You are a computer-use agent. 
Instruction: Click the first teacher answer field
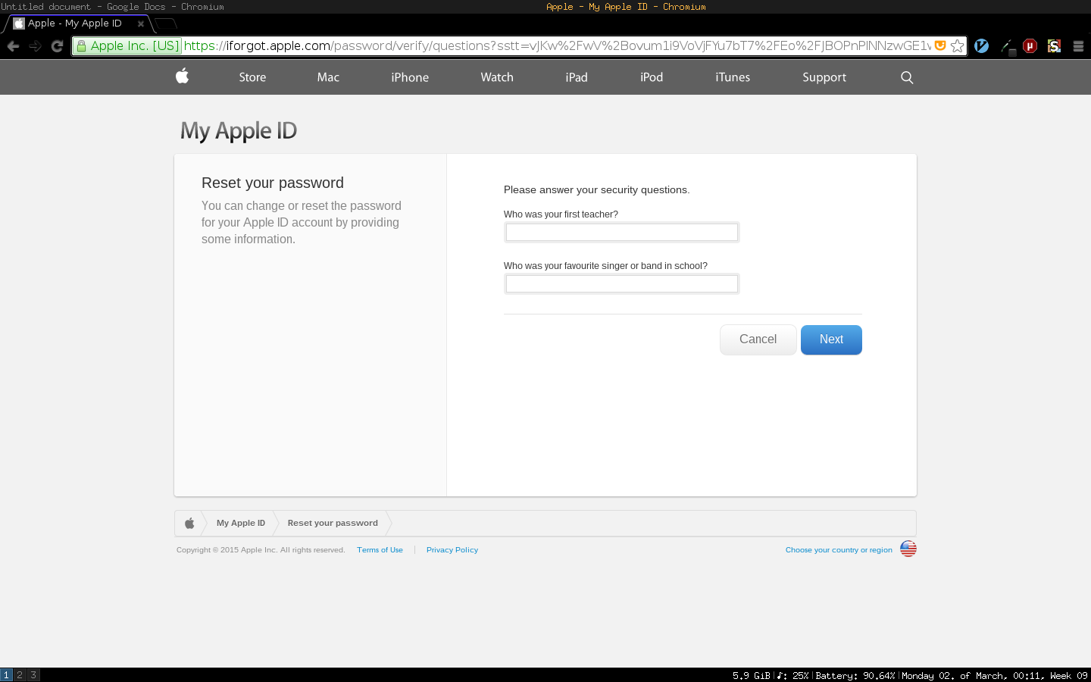(x=621, y=232)
